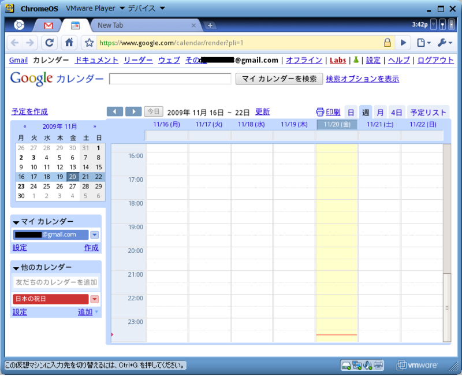Switch to 週 week view tab

366,112
